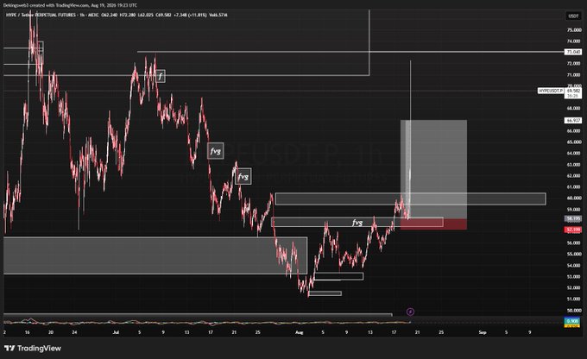Click the 69.582 current price label
The height and width of the screenshot is (359, 587).
573,91
